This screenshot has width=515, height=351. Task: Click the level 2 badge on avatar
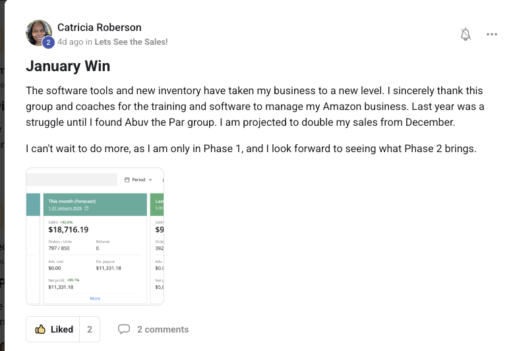(x=48, y=43)
